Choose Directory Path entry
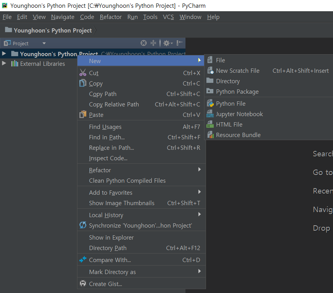Image resolution: width=333 pixels, height=293 pixels. 141,248
